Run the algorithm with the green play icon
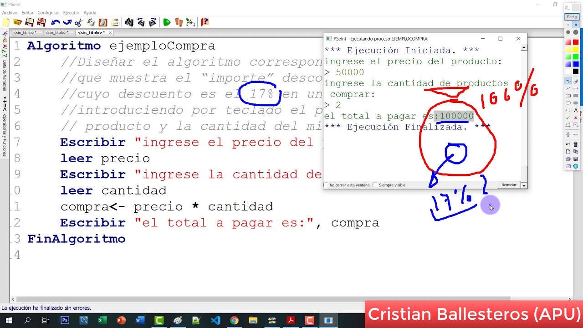Image resolution: width=583 pixels, height=328 pixels. click(x=167, y=22)
